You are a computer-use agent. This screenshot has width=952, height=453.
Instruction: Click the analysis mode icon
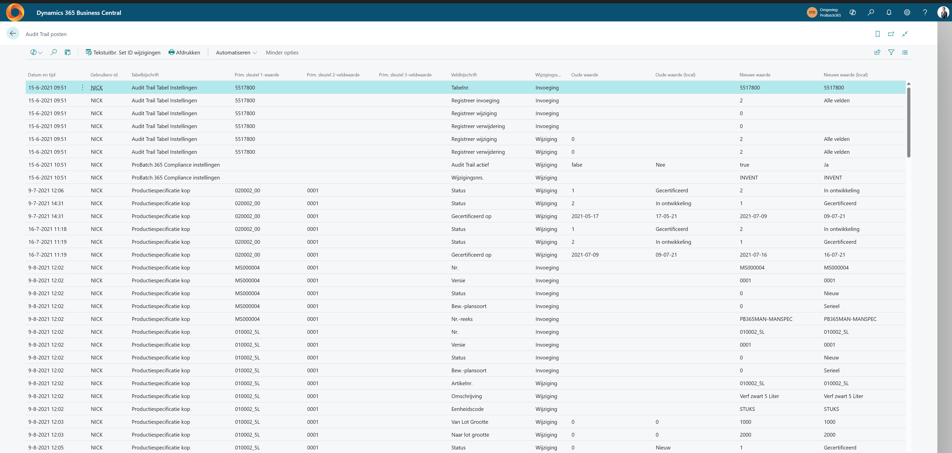[x=68, y=52]
